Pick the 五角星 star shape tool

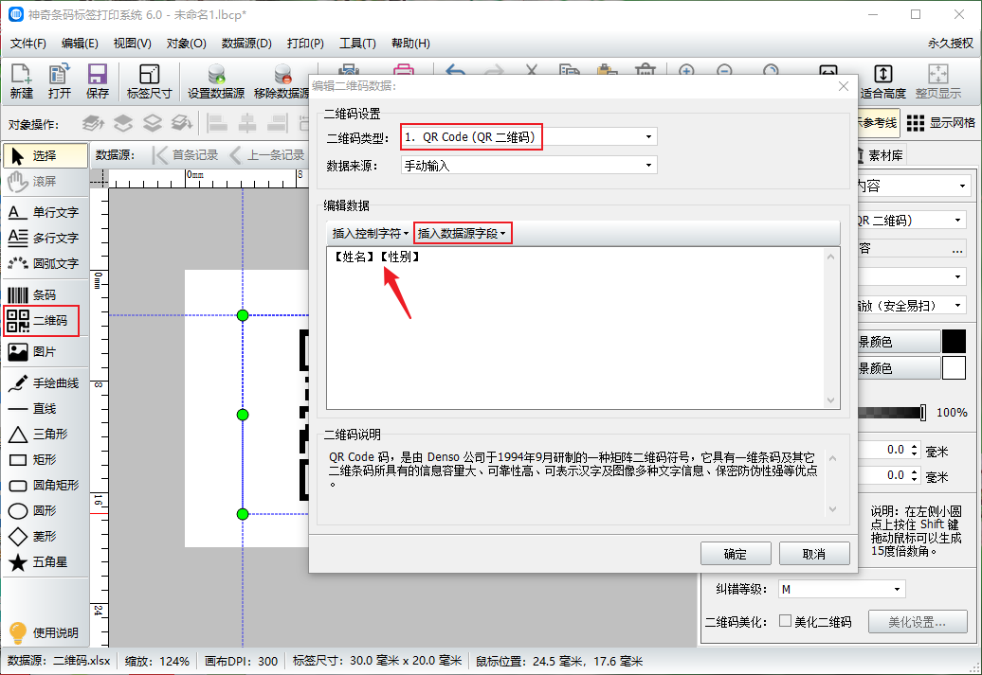pos(42,561)
